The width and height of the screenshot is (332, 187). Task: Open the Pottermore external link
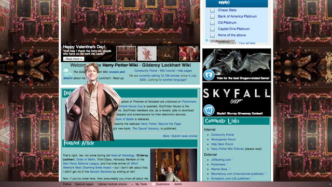click(218, 164)
